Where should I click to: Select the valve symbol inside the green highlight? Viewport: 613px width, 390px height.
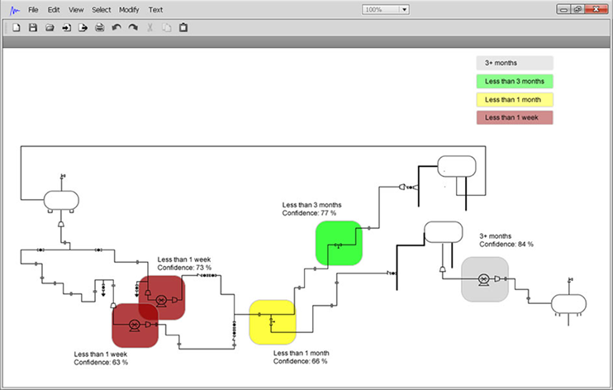[x=338, y=245]
